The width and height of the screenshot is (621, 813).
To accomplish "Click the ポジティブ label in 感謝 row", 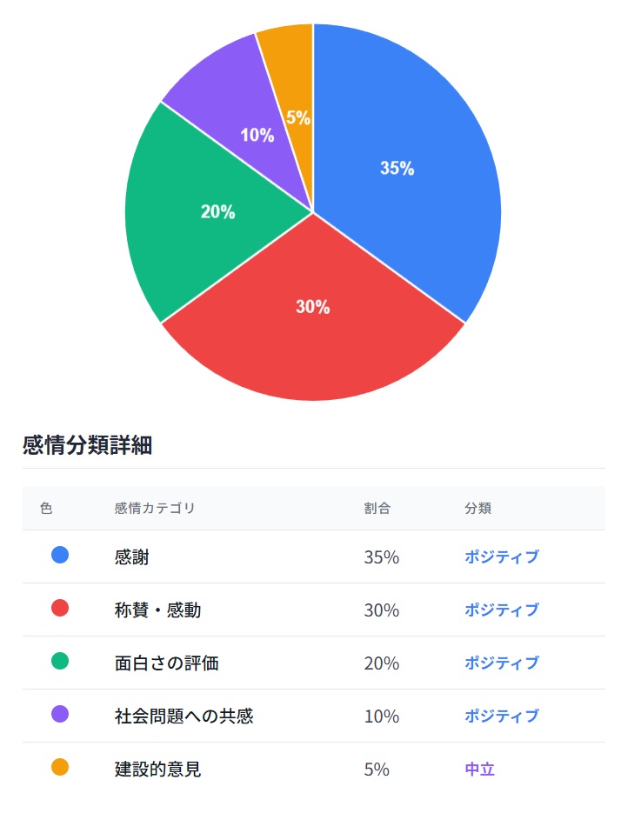I will [501, 556].
